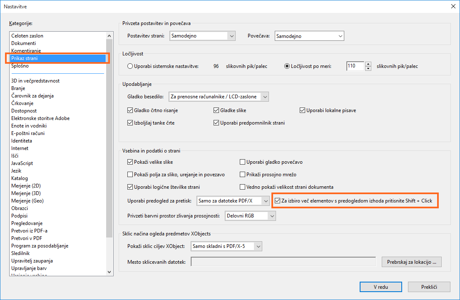
Task: Click Prebrskaj za lokacijo button
Action: click(412, 262)
